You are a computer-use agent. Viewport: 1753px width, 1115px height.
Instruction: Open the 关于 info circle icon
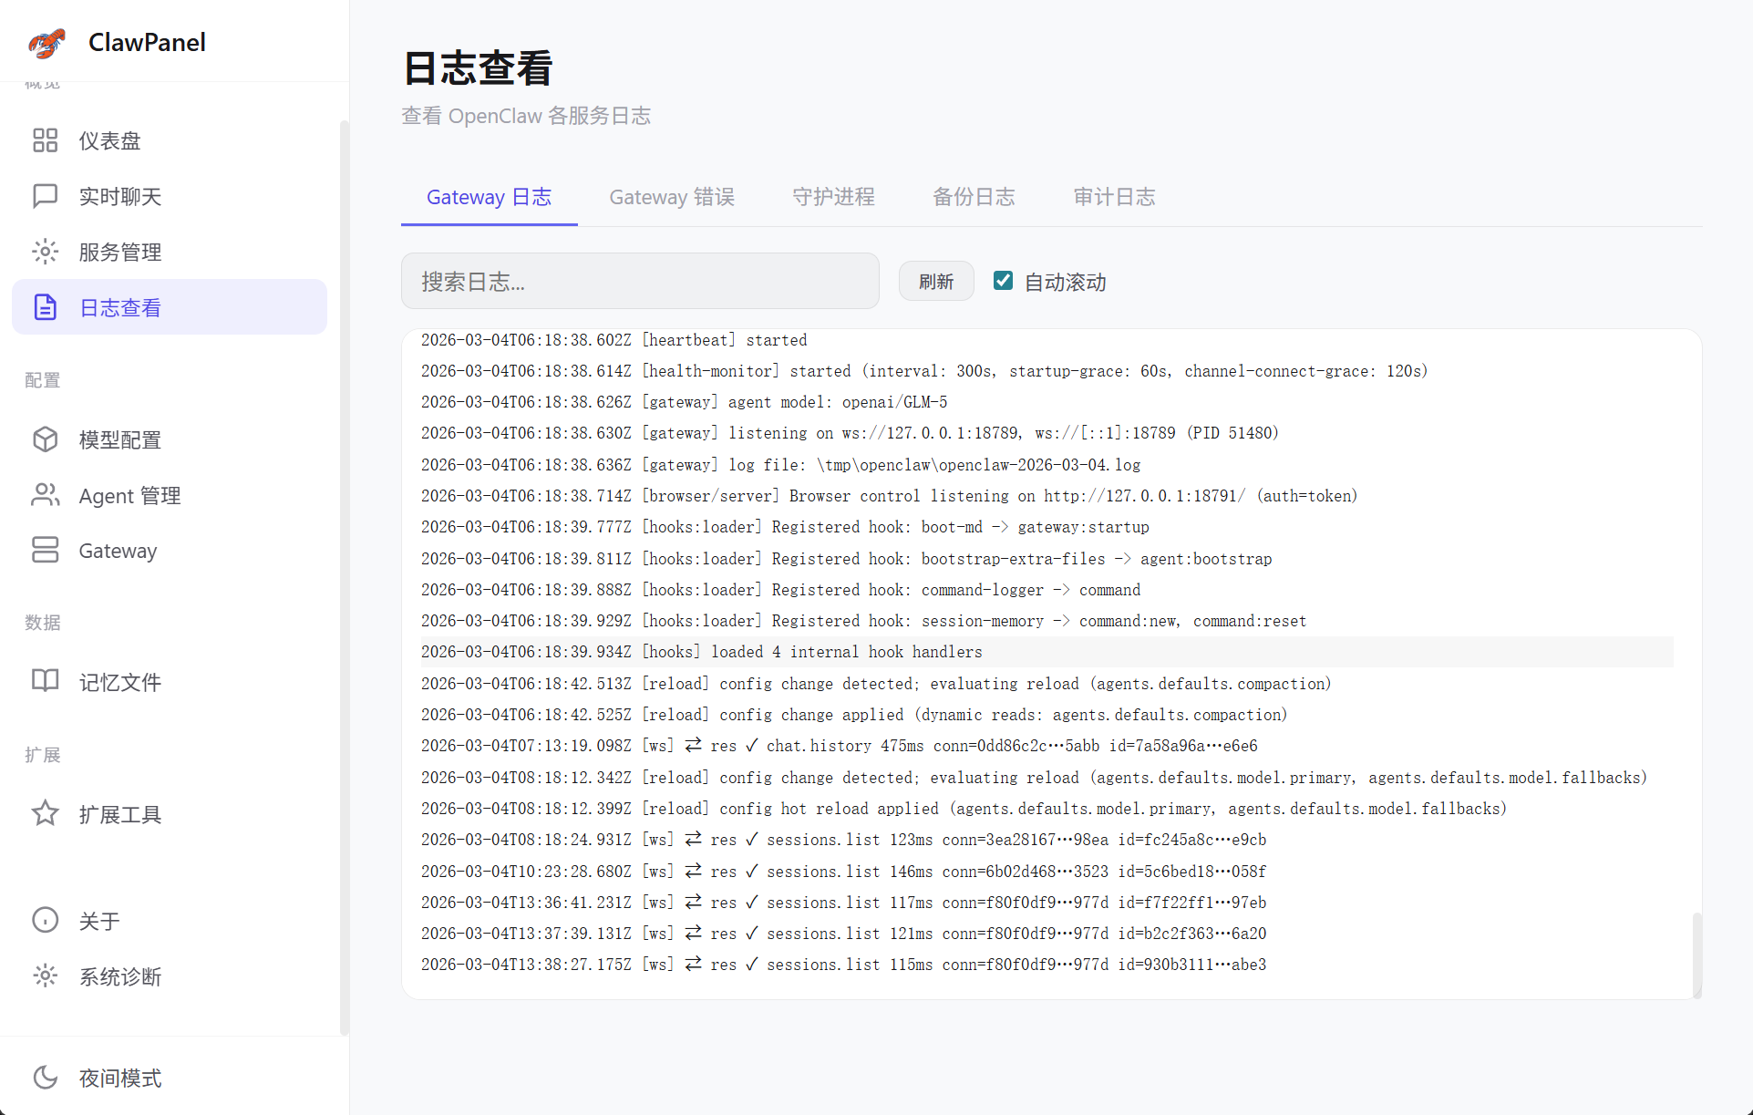point(45,920)
